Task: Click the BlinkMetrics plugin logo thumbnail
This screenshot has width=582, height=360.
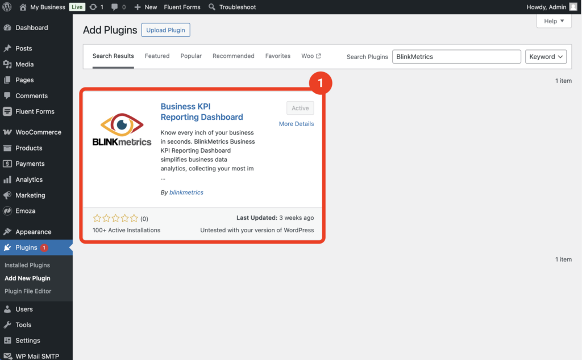Action: pos(122,130)
